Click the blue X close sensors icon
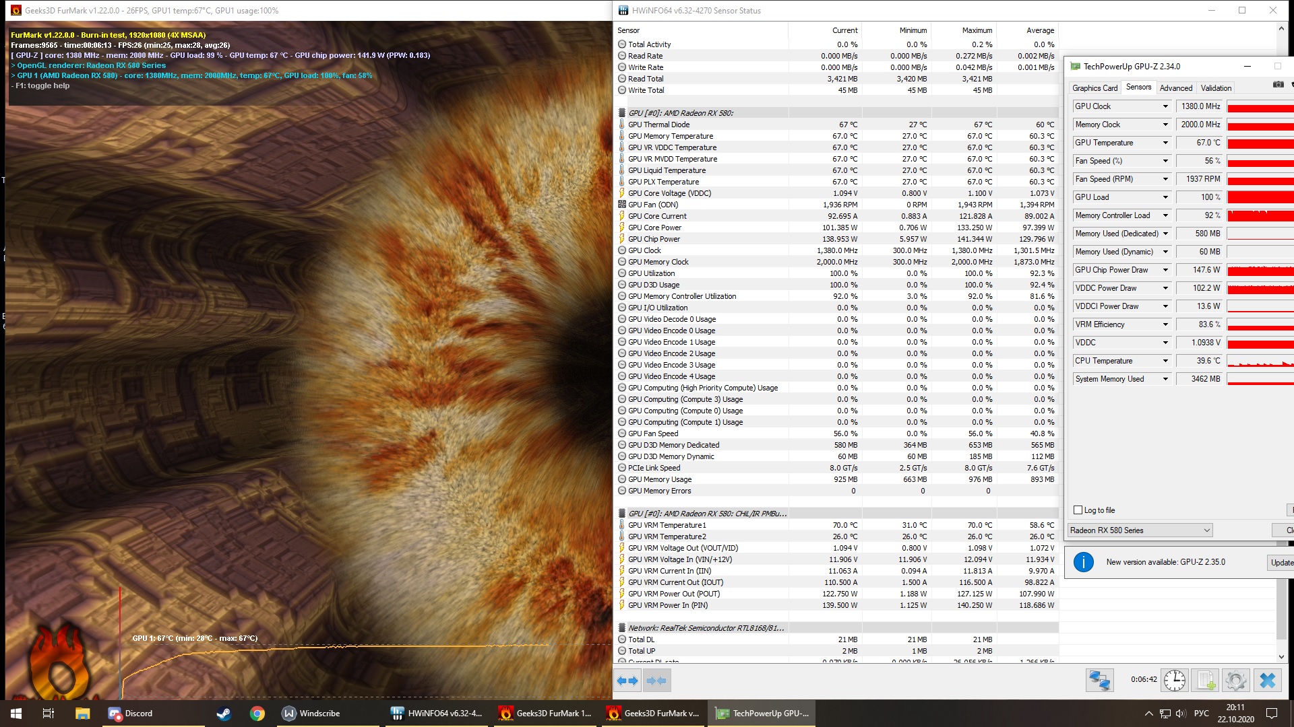 [1267, 681]
